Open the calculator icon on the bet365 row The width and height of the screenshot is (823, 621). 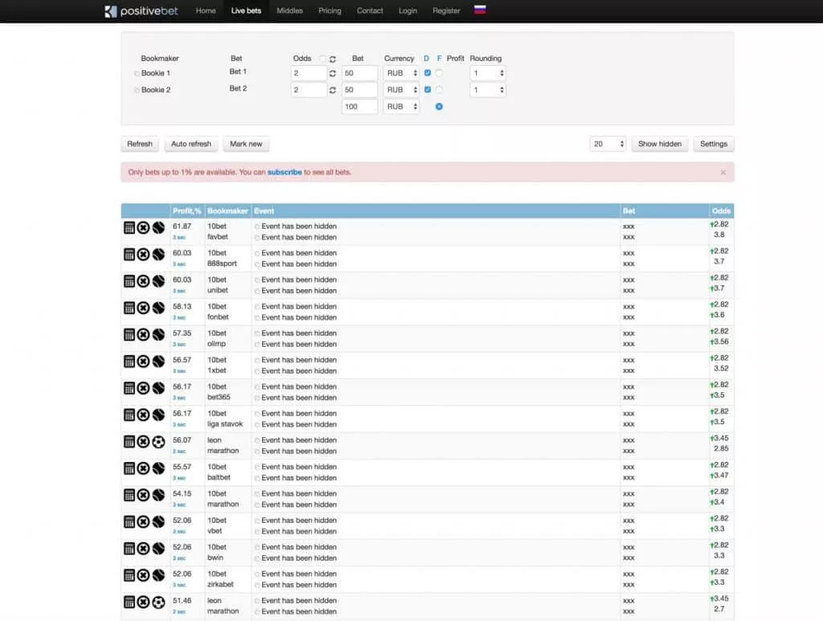pos(129,388)
